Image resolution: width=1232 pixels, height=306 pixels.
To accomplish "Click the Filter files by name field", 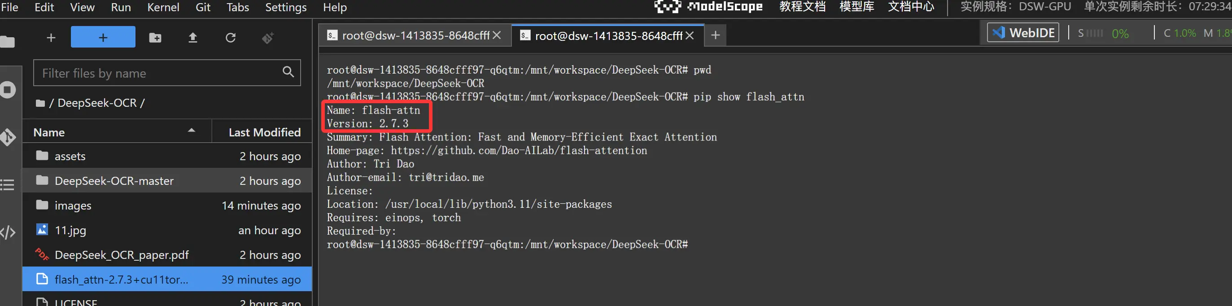I will click(x=158, y=73).
